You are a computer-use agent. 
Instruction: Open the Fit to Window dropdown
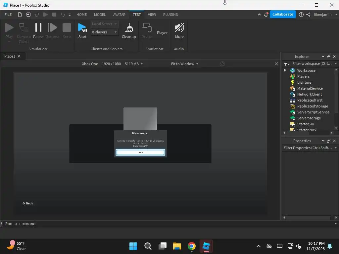(184, 64)
